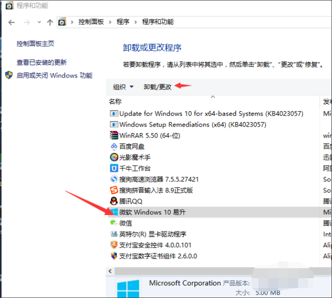Click the 支付宝安全控件 shield icon
Viewport: 332px width, 298px height.
pos(114,245)
